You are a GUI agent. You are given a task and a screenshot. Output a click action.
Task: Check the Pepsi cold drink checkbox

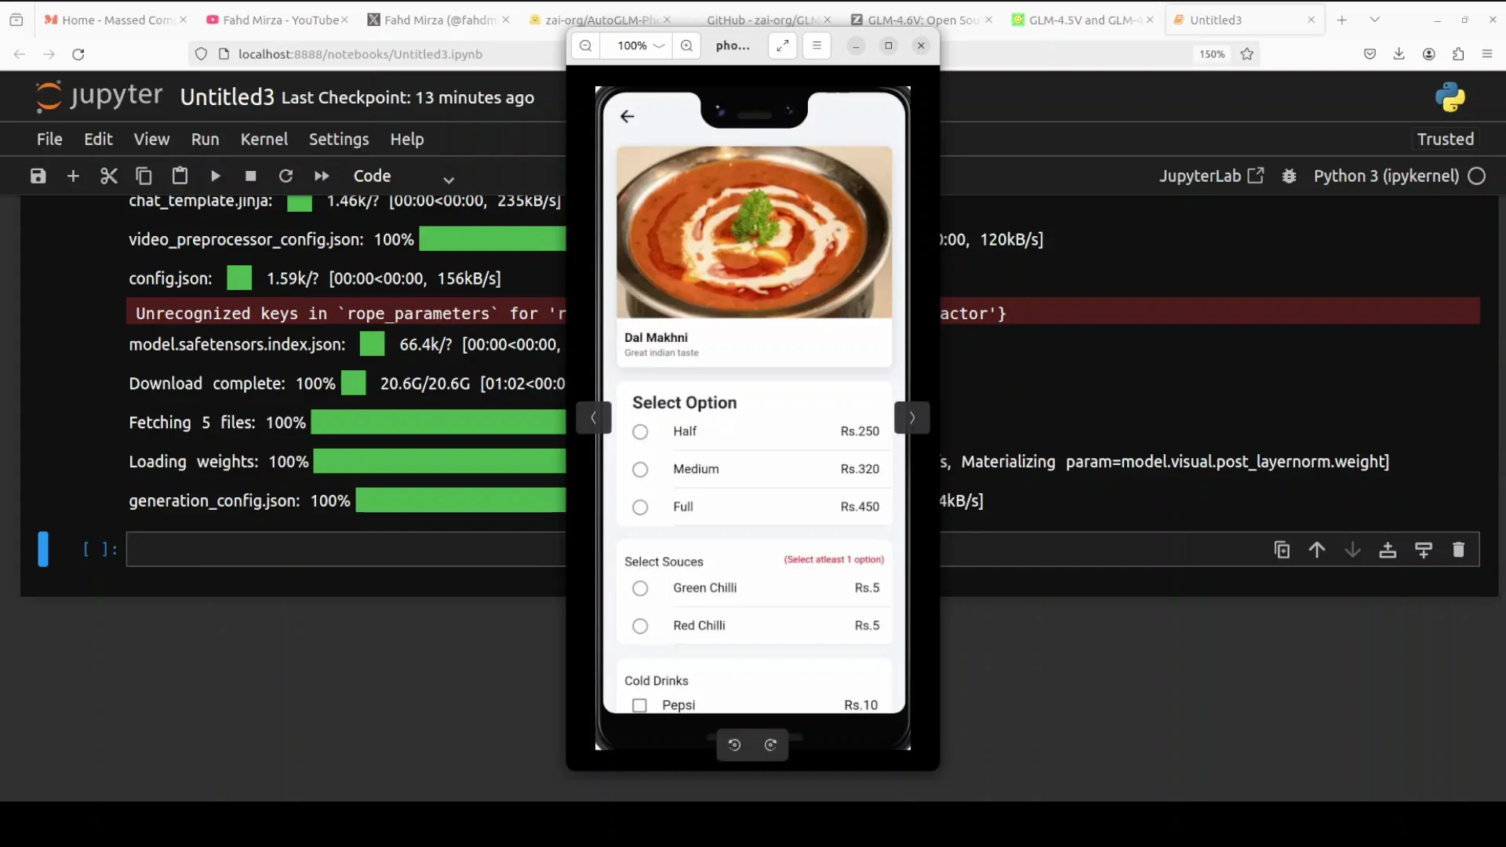(x=640, y=705)
